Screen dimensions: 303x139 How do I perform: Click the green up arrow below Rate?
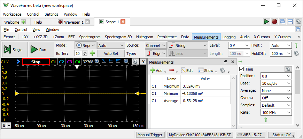click(266, 120)
